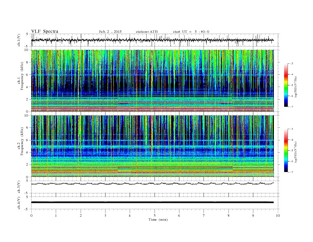Click the "ch.3(V)" axis label
Screen dimensions: 313x242
click(x=19, y=187)
